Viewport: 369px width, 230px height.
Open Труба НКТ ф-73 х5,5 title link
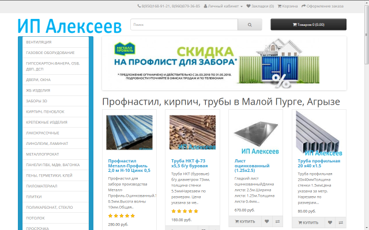pyautogui.click(x=190, y=163)
